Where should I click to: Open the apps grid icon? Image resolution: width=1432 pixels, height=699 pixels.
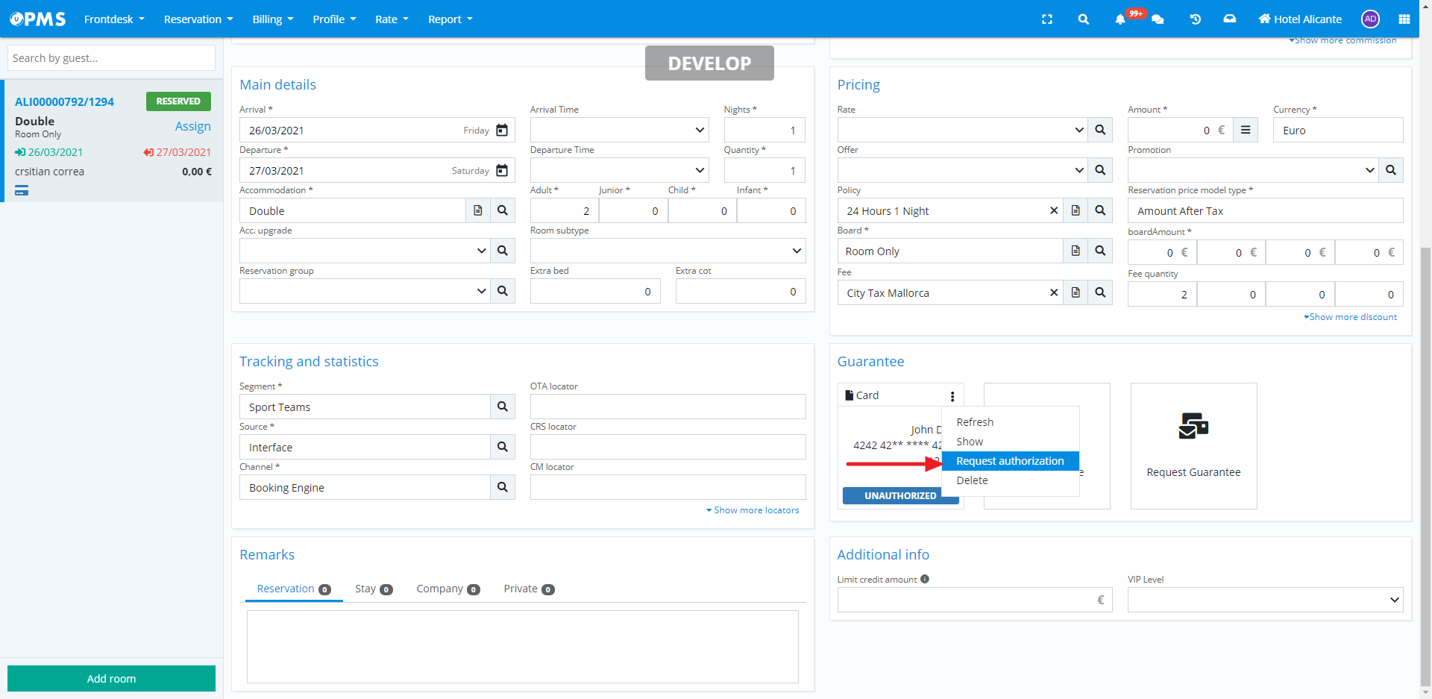pyautogui.click(x=1404, y=19)
